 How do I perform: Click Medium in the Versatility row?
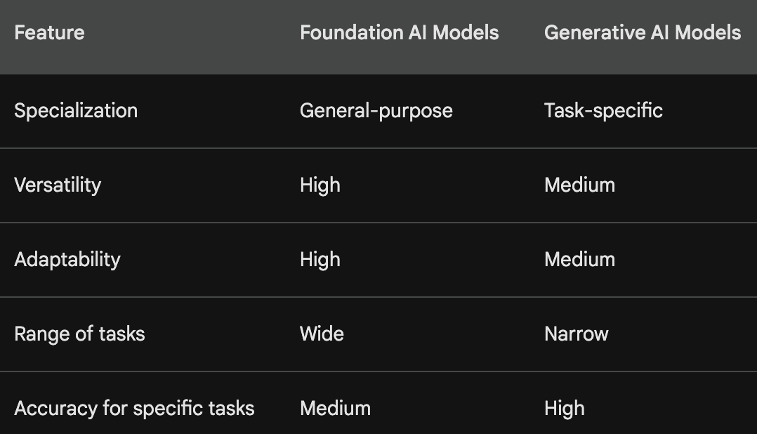point(580,185)
